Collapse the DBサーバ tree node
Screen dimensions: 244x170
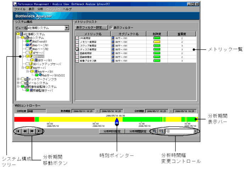pos(23,56)
